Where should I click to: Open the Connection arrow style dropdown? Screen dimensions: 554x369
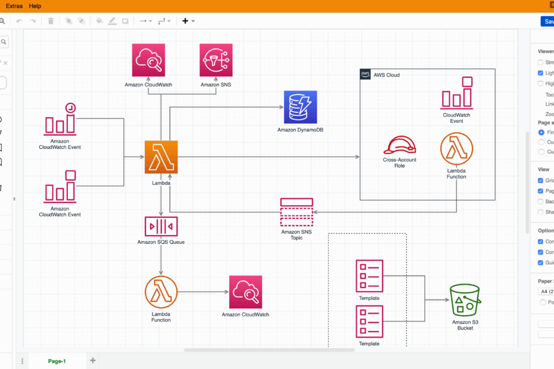point(145,21)
